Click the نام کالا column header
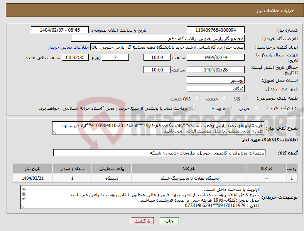 (x=189, y=169)
